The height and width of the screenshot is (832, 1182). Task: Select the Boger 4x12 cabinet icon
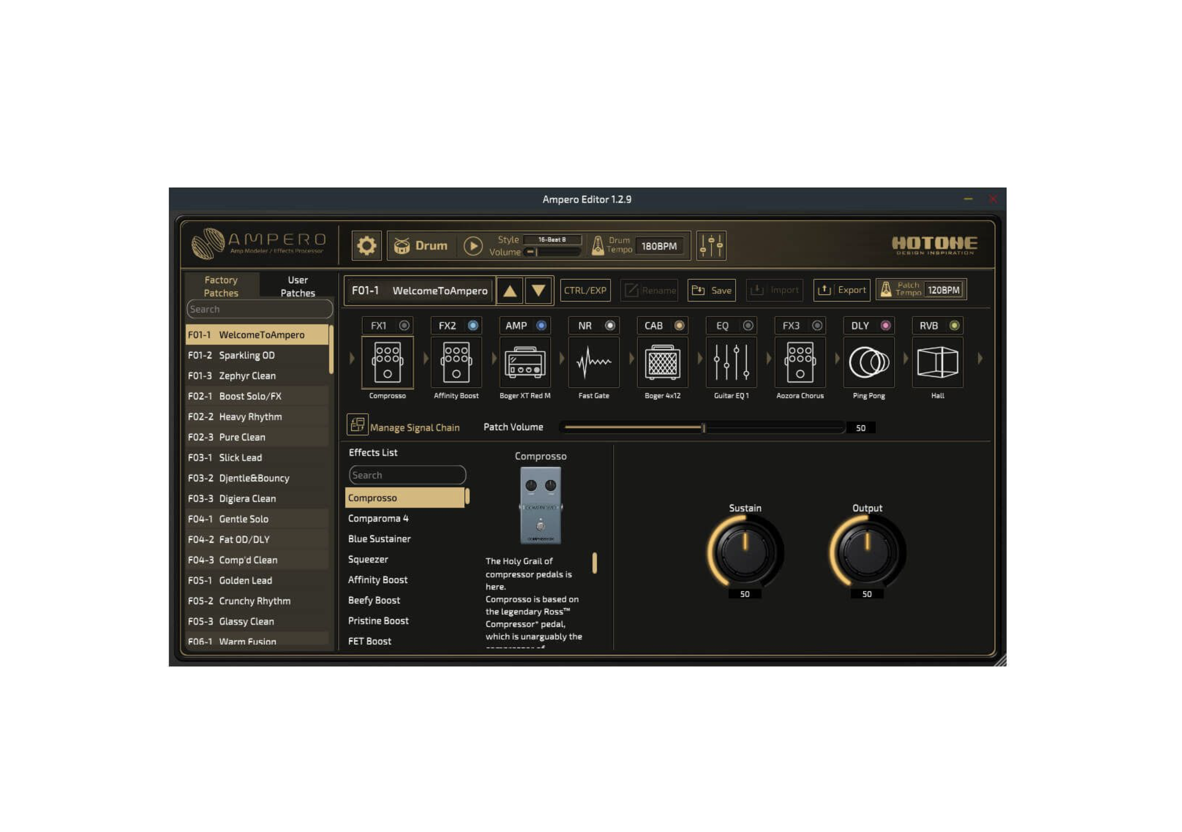pos(663,362)
